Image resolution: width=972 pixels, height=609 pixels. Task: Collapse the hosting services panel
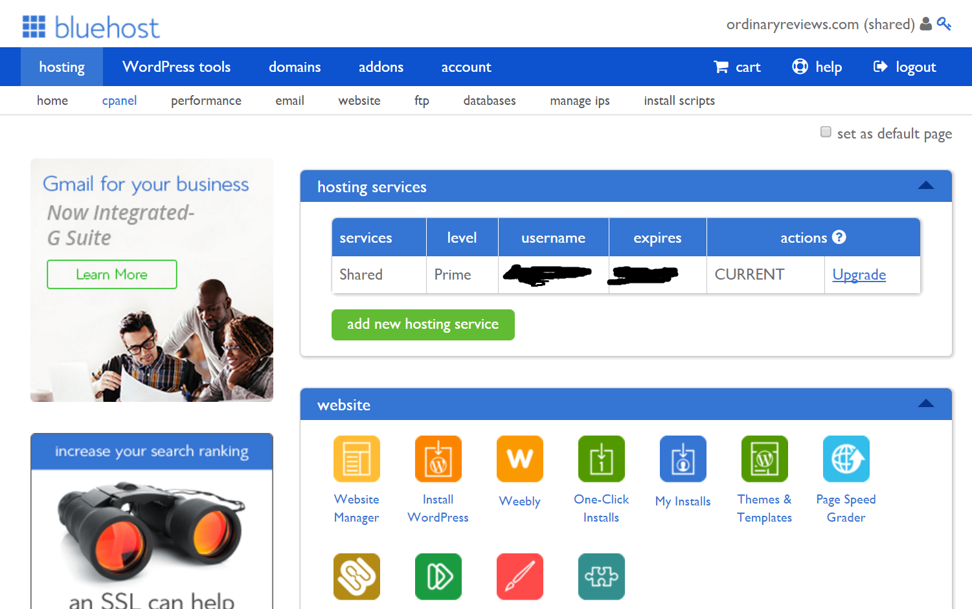click(926, 186)
